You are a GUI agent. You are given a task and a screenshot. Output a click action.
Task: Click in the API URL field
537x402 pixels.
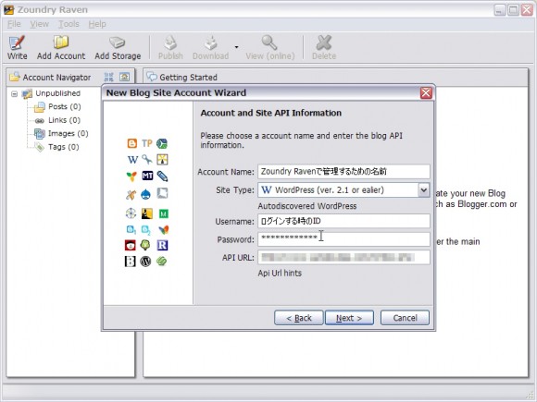point(343,257)
